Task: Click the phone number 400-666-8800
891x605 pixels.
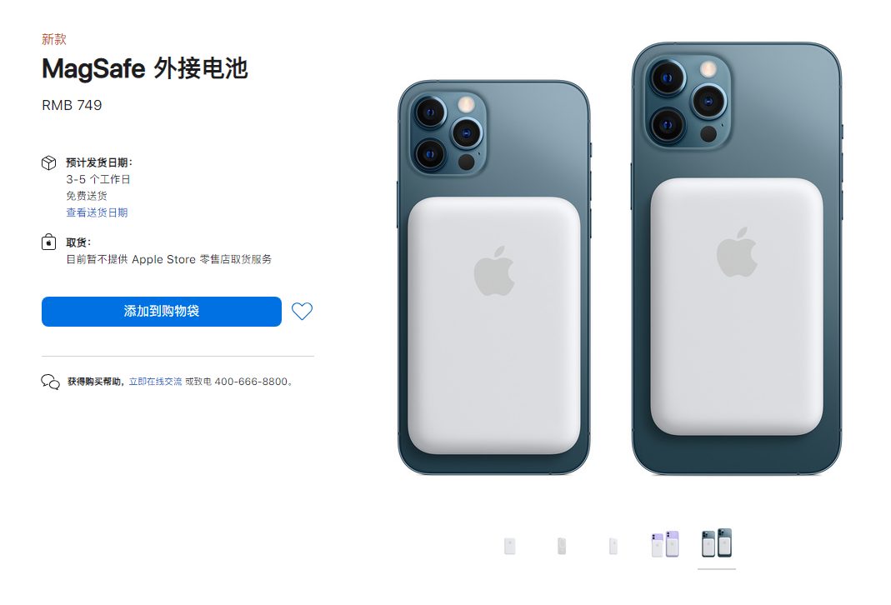Action: [251, 382]
